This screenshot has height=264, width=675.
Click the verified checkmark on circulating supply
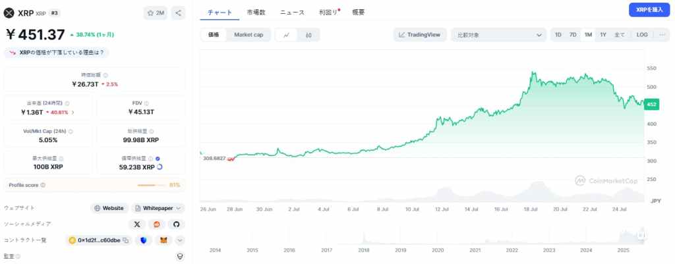pos(158,159)
